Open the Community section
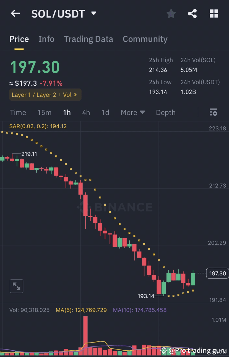This screenshot has width=229, height=357. pyautogui.click(x=145, y=39)
